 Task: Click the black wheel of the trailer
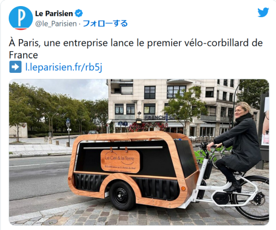click(x=122, y=195)
